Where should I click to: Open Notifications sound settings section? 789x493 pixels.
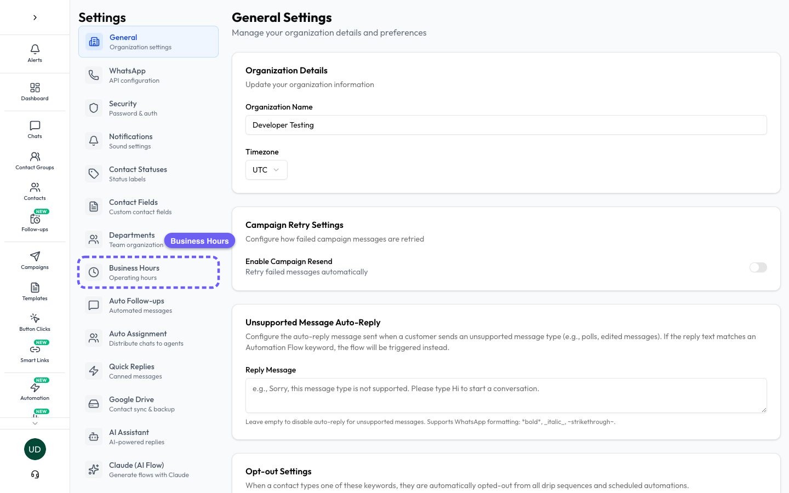[x=148, y=141]
